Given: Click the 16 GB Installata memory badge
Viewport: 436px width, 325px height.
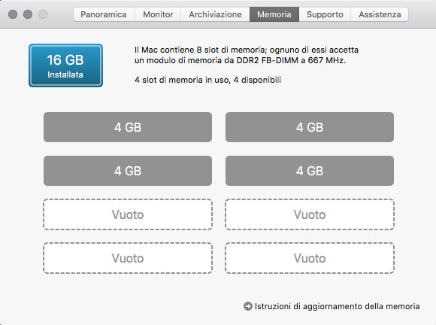Looking at the screenshot, I should pos(65,65).
